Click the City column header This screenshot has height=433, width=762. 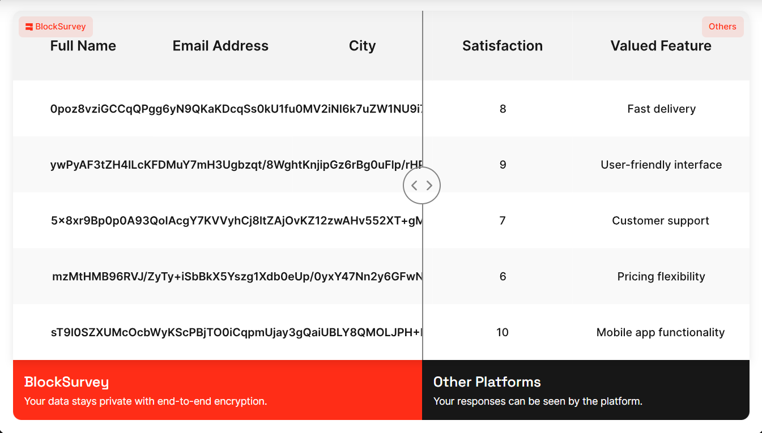tap(362, 46)
